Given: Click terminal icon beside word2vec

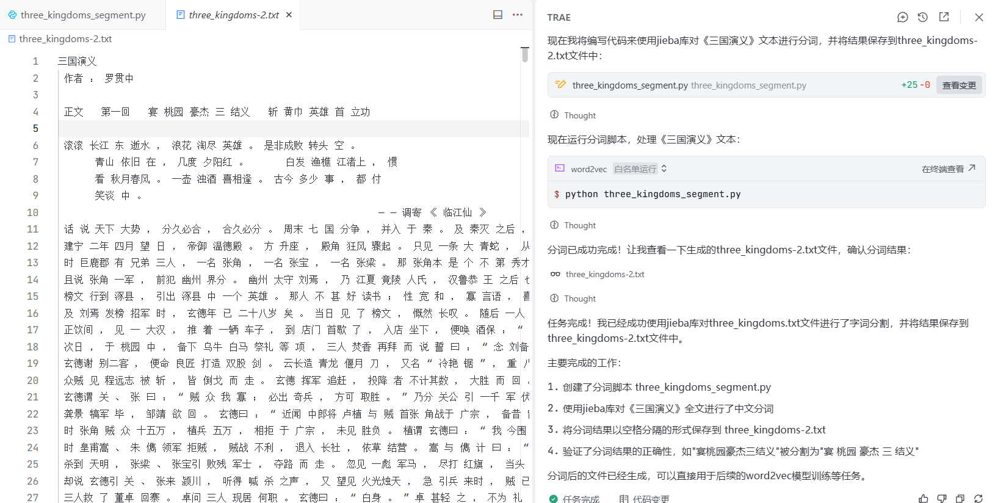Looking at the screenshot, I should tap(560, 168).
